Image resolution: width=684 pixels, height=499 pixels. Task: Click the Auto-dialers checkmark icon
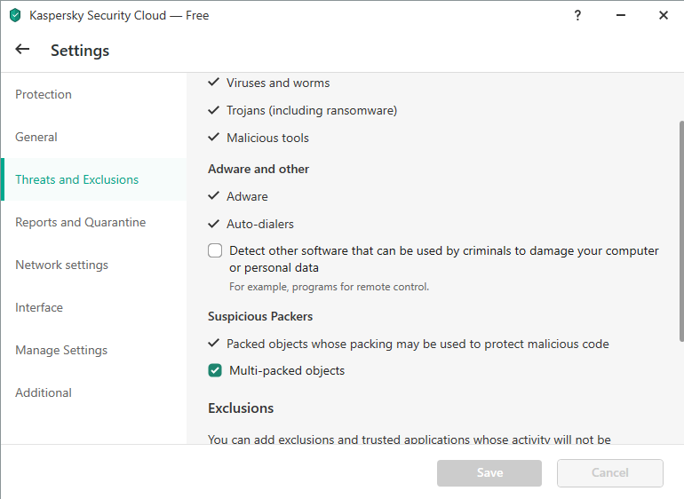coord(213,224)
